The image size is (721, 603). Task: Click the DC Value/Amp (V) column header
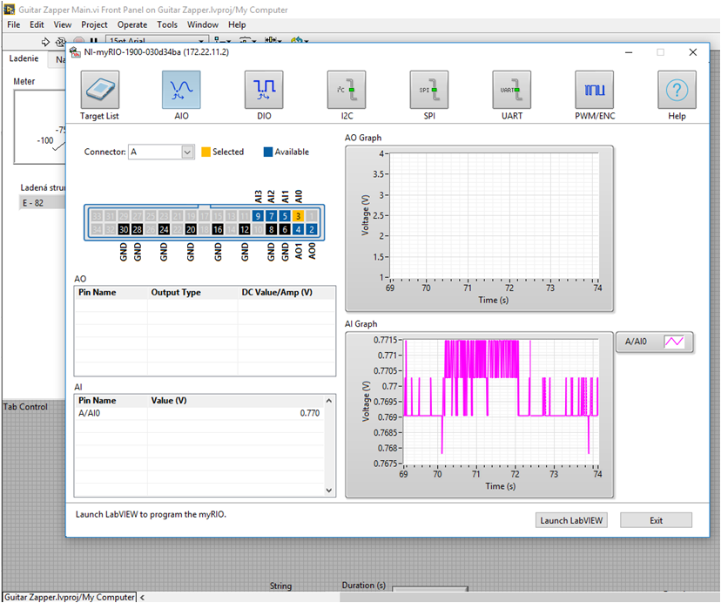tap(286, 293)
